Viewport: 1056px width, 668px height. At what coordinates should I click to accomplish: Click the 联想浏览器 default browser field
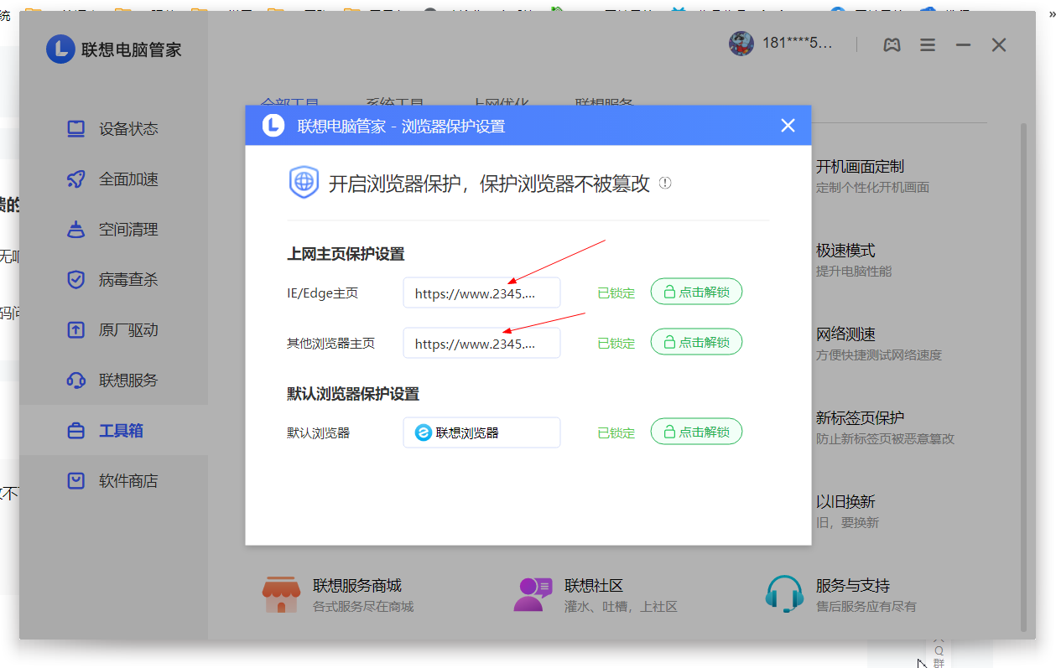pos(481,432)
